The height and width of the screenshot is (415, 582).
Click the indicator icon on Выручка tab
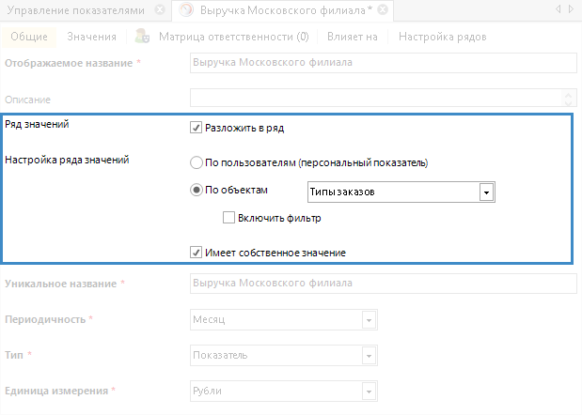[185, 10]
